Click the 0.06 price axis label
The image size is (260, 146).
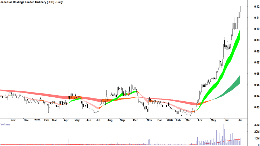point(257,74)
